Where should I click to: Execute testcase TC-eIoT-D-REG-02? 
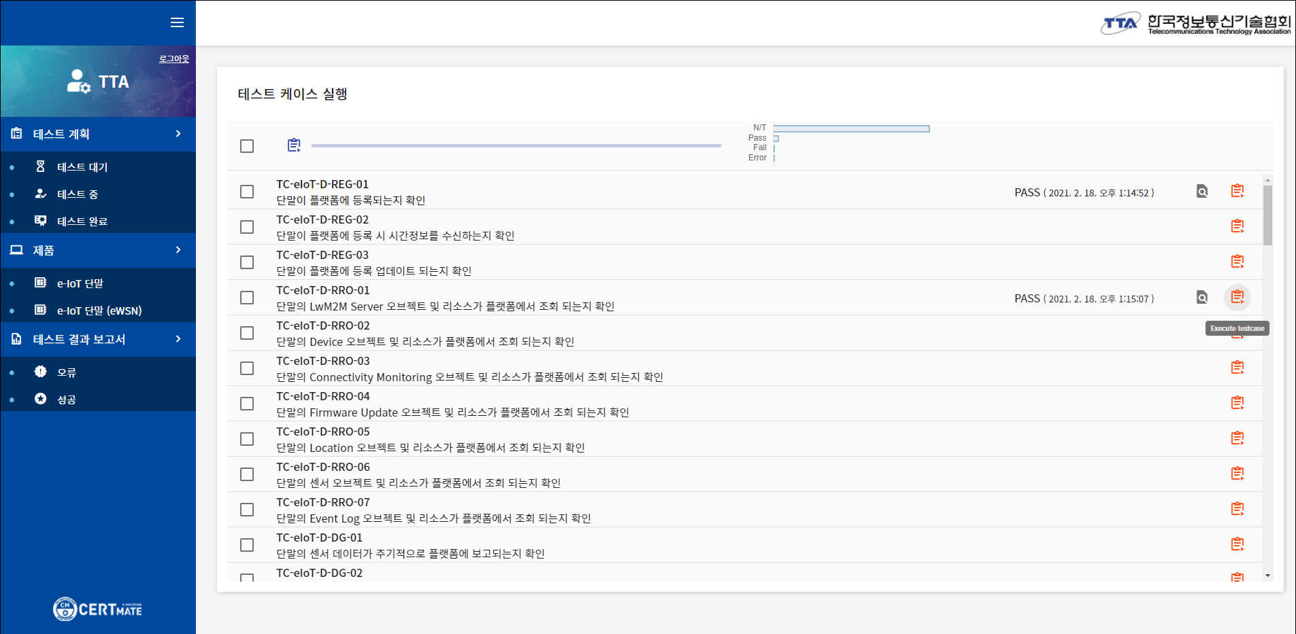tap(1237, 226)
